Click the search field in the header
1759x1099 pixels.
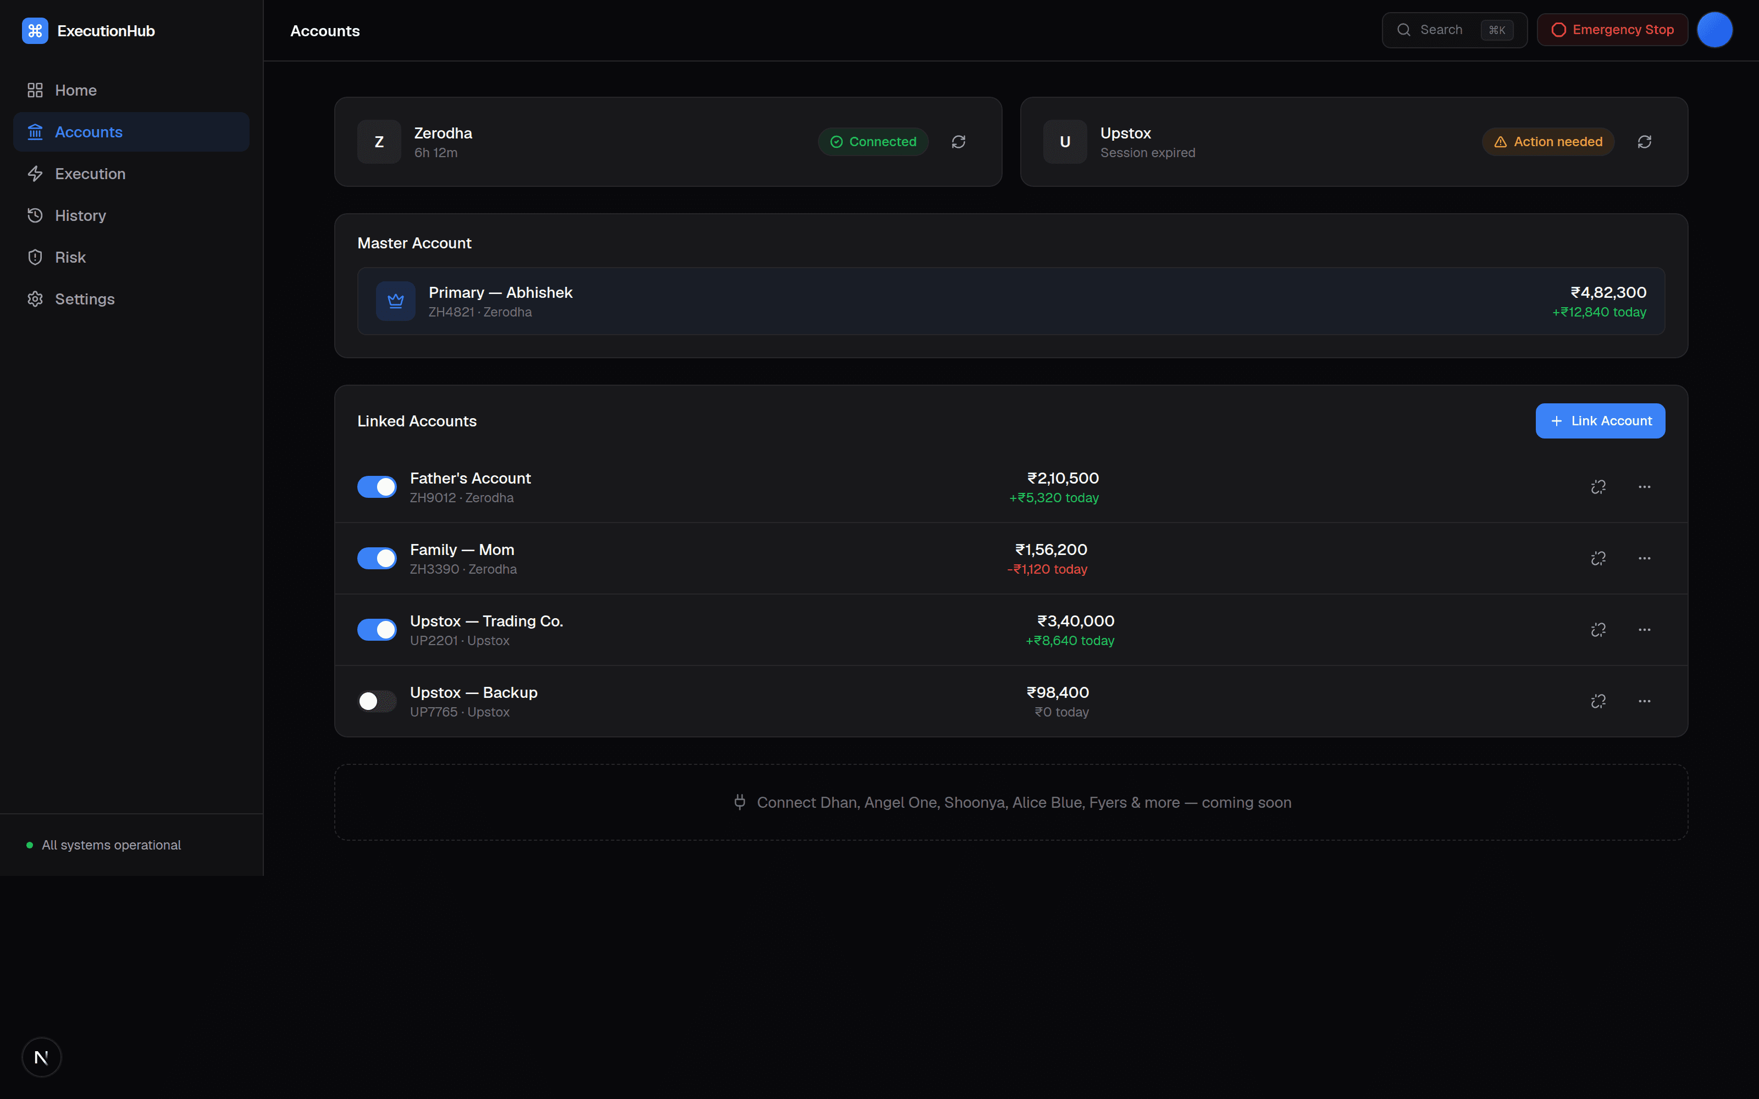point(1454,30)
